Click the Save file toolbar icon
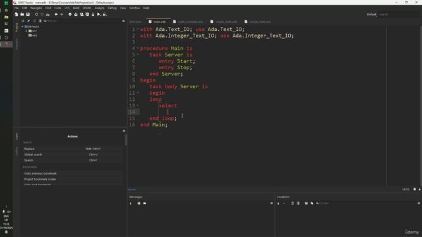The height and width of the screenshot is (237, 422). pos(28,14)
